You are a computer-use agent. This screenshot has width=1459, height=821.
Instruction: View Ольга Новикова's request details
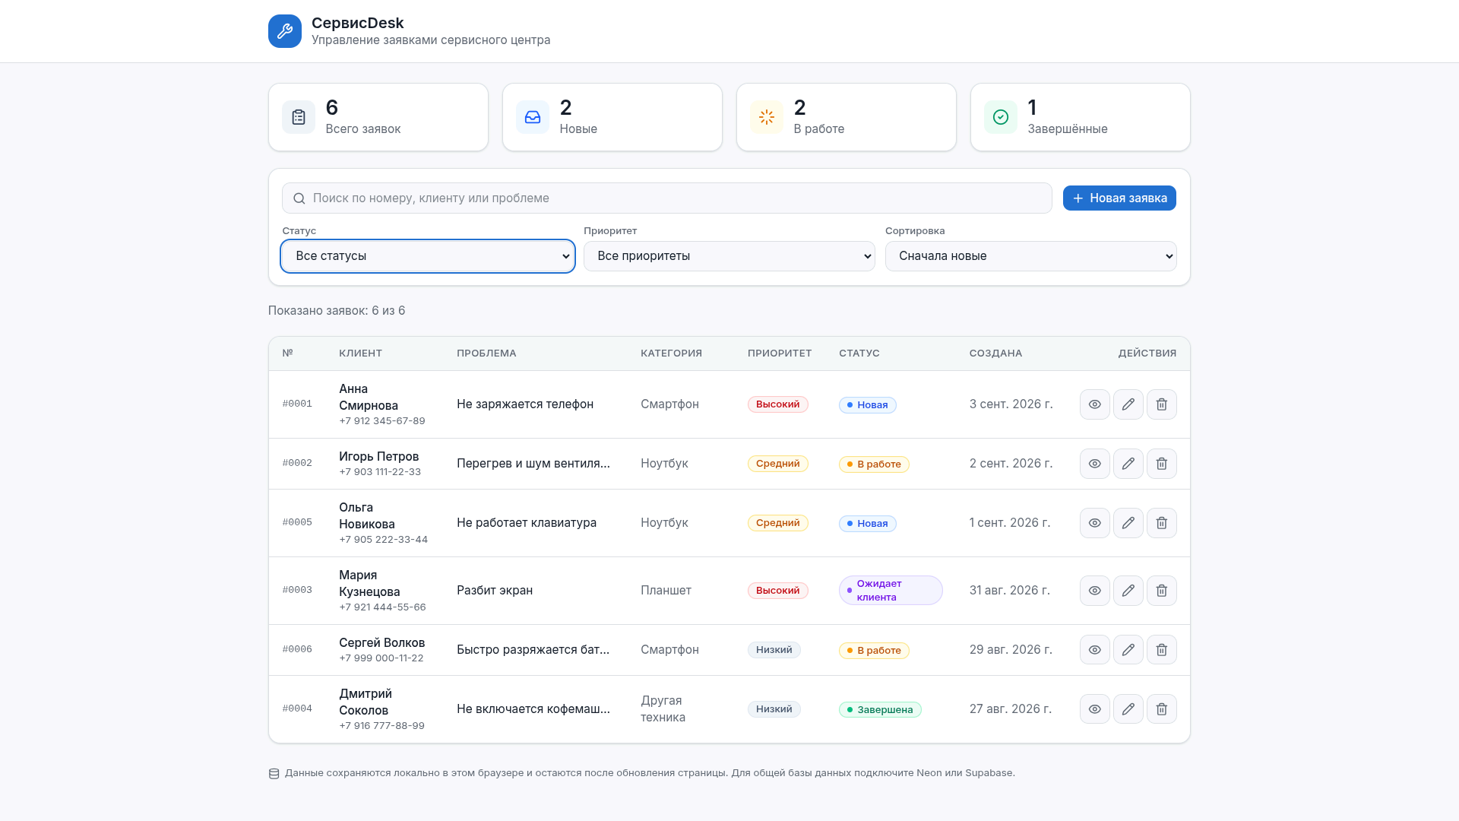tap(1095, 523)
